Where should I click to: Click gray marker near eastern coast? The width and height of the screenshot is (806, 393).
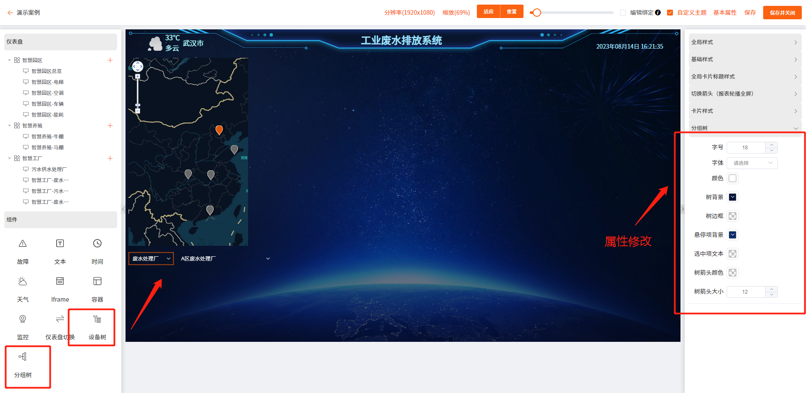[235, 149]
